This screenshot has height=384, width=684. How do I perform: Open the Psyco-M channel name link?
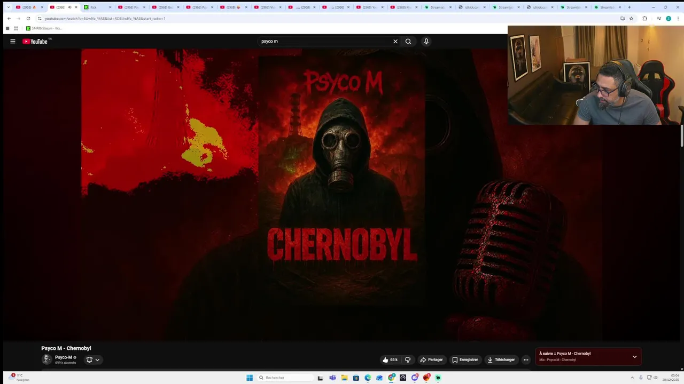coord(63,357)
